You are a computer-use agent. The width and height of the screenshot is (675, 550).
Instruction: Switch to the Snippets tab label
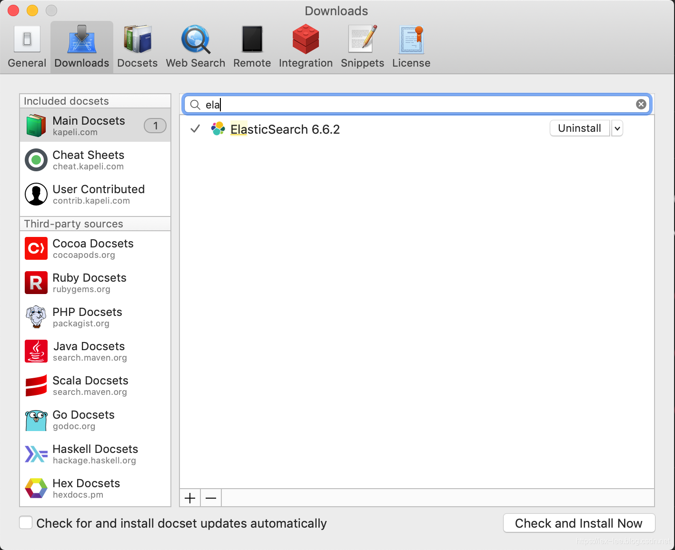pyautogui.click(x=363, y=63)
